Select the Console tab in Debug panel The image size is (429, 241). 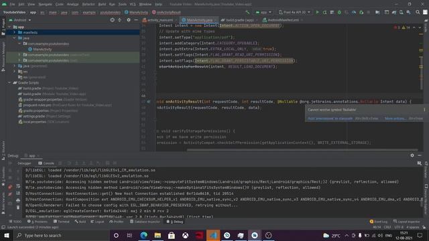coord(46,163)
